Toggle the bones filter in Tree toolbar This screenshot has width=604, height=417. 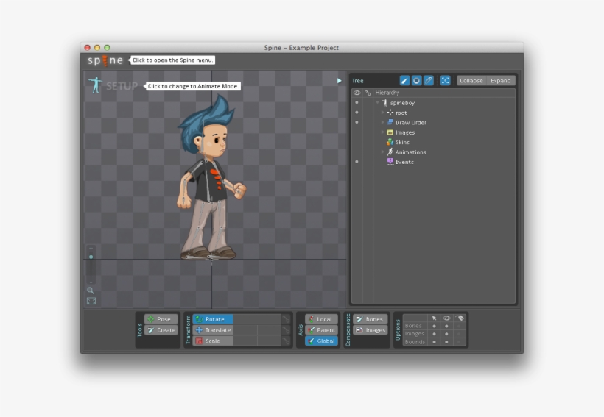(404, 81)
